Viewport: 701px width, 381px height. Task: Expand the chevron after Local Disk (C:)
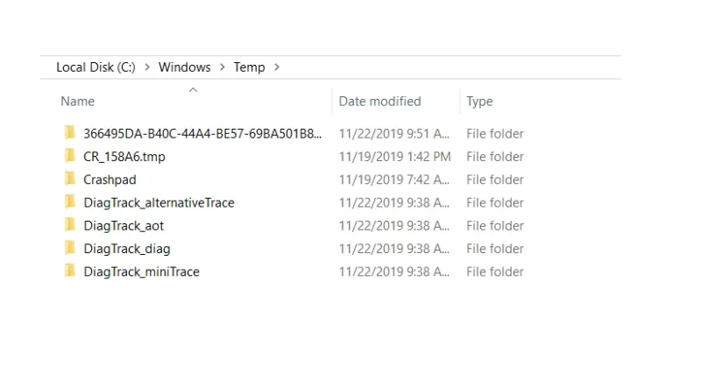pos(147,67)
